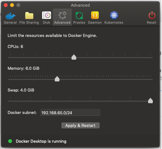Click the 'CPUs: 6' label
Image resolution: width=162 pixels, height=149 pixels.
tap(15, 46)
